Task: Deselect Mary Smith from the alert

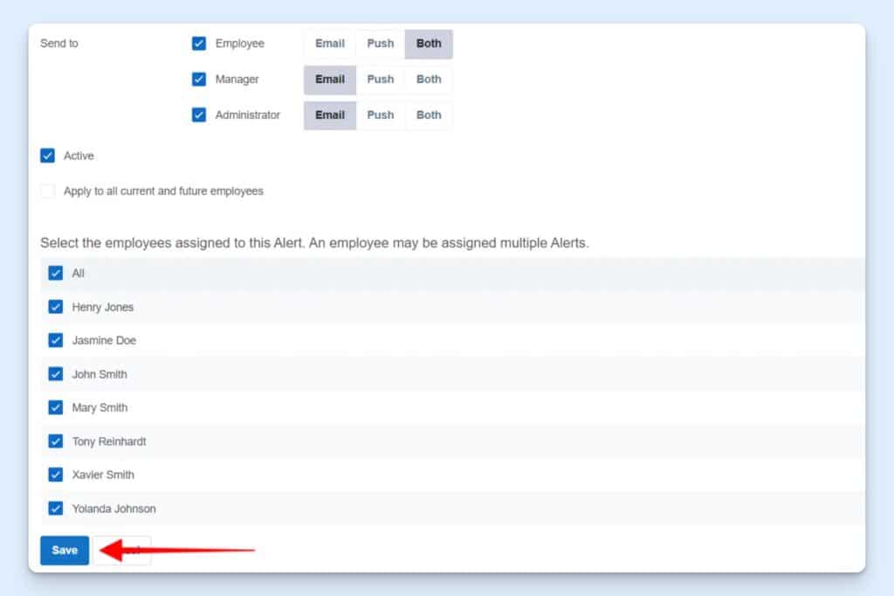Action: 56,407
